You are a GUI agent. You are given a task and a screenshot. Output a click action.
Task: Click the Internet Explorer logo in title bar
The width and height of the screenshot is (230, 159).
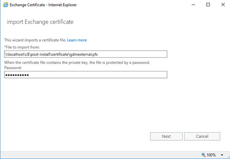click(6, 5)
